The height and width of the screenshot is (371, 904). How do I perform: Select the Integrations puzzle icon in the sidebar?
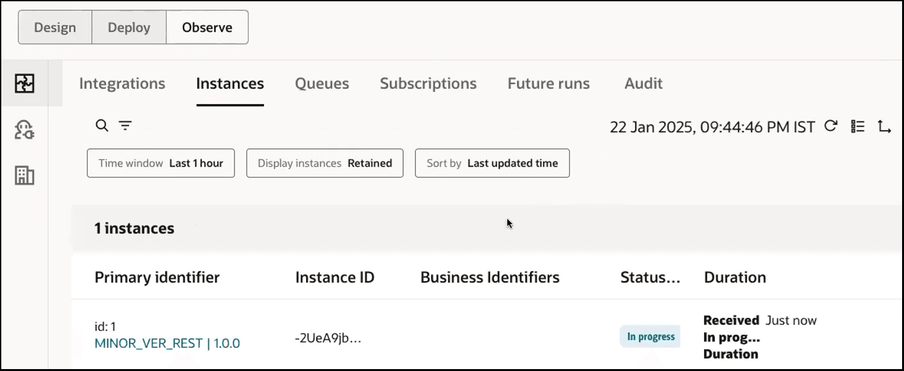pos(24,83)
